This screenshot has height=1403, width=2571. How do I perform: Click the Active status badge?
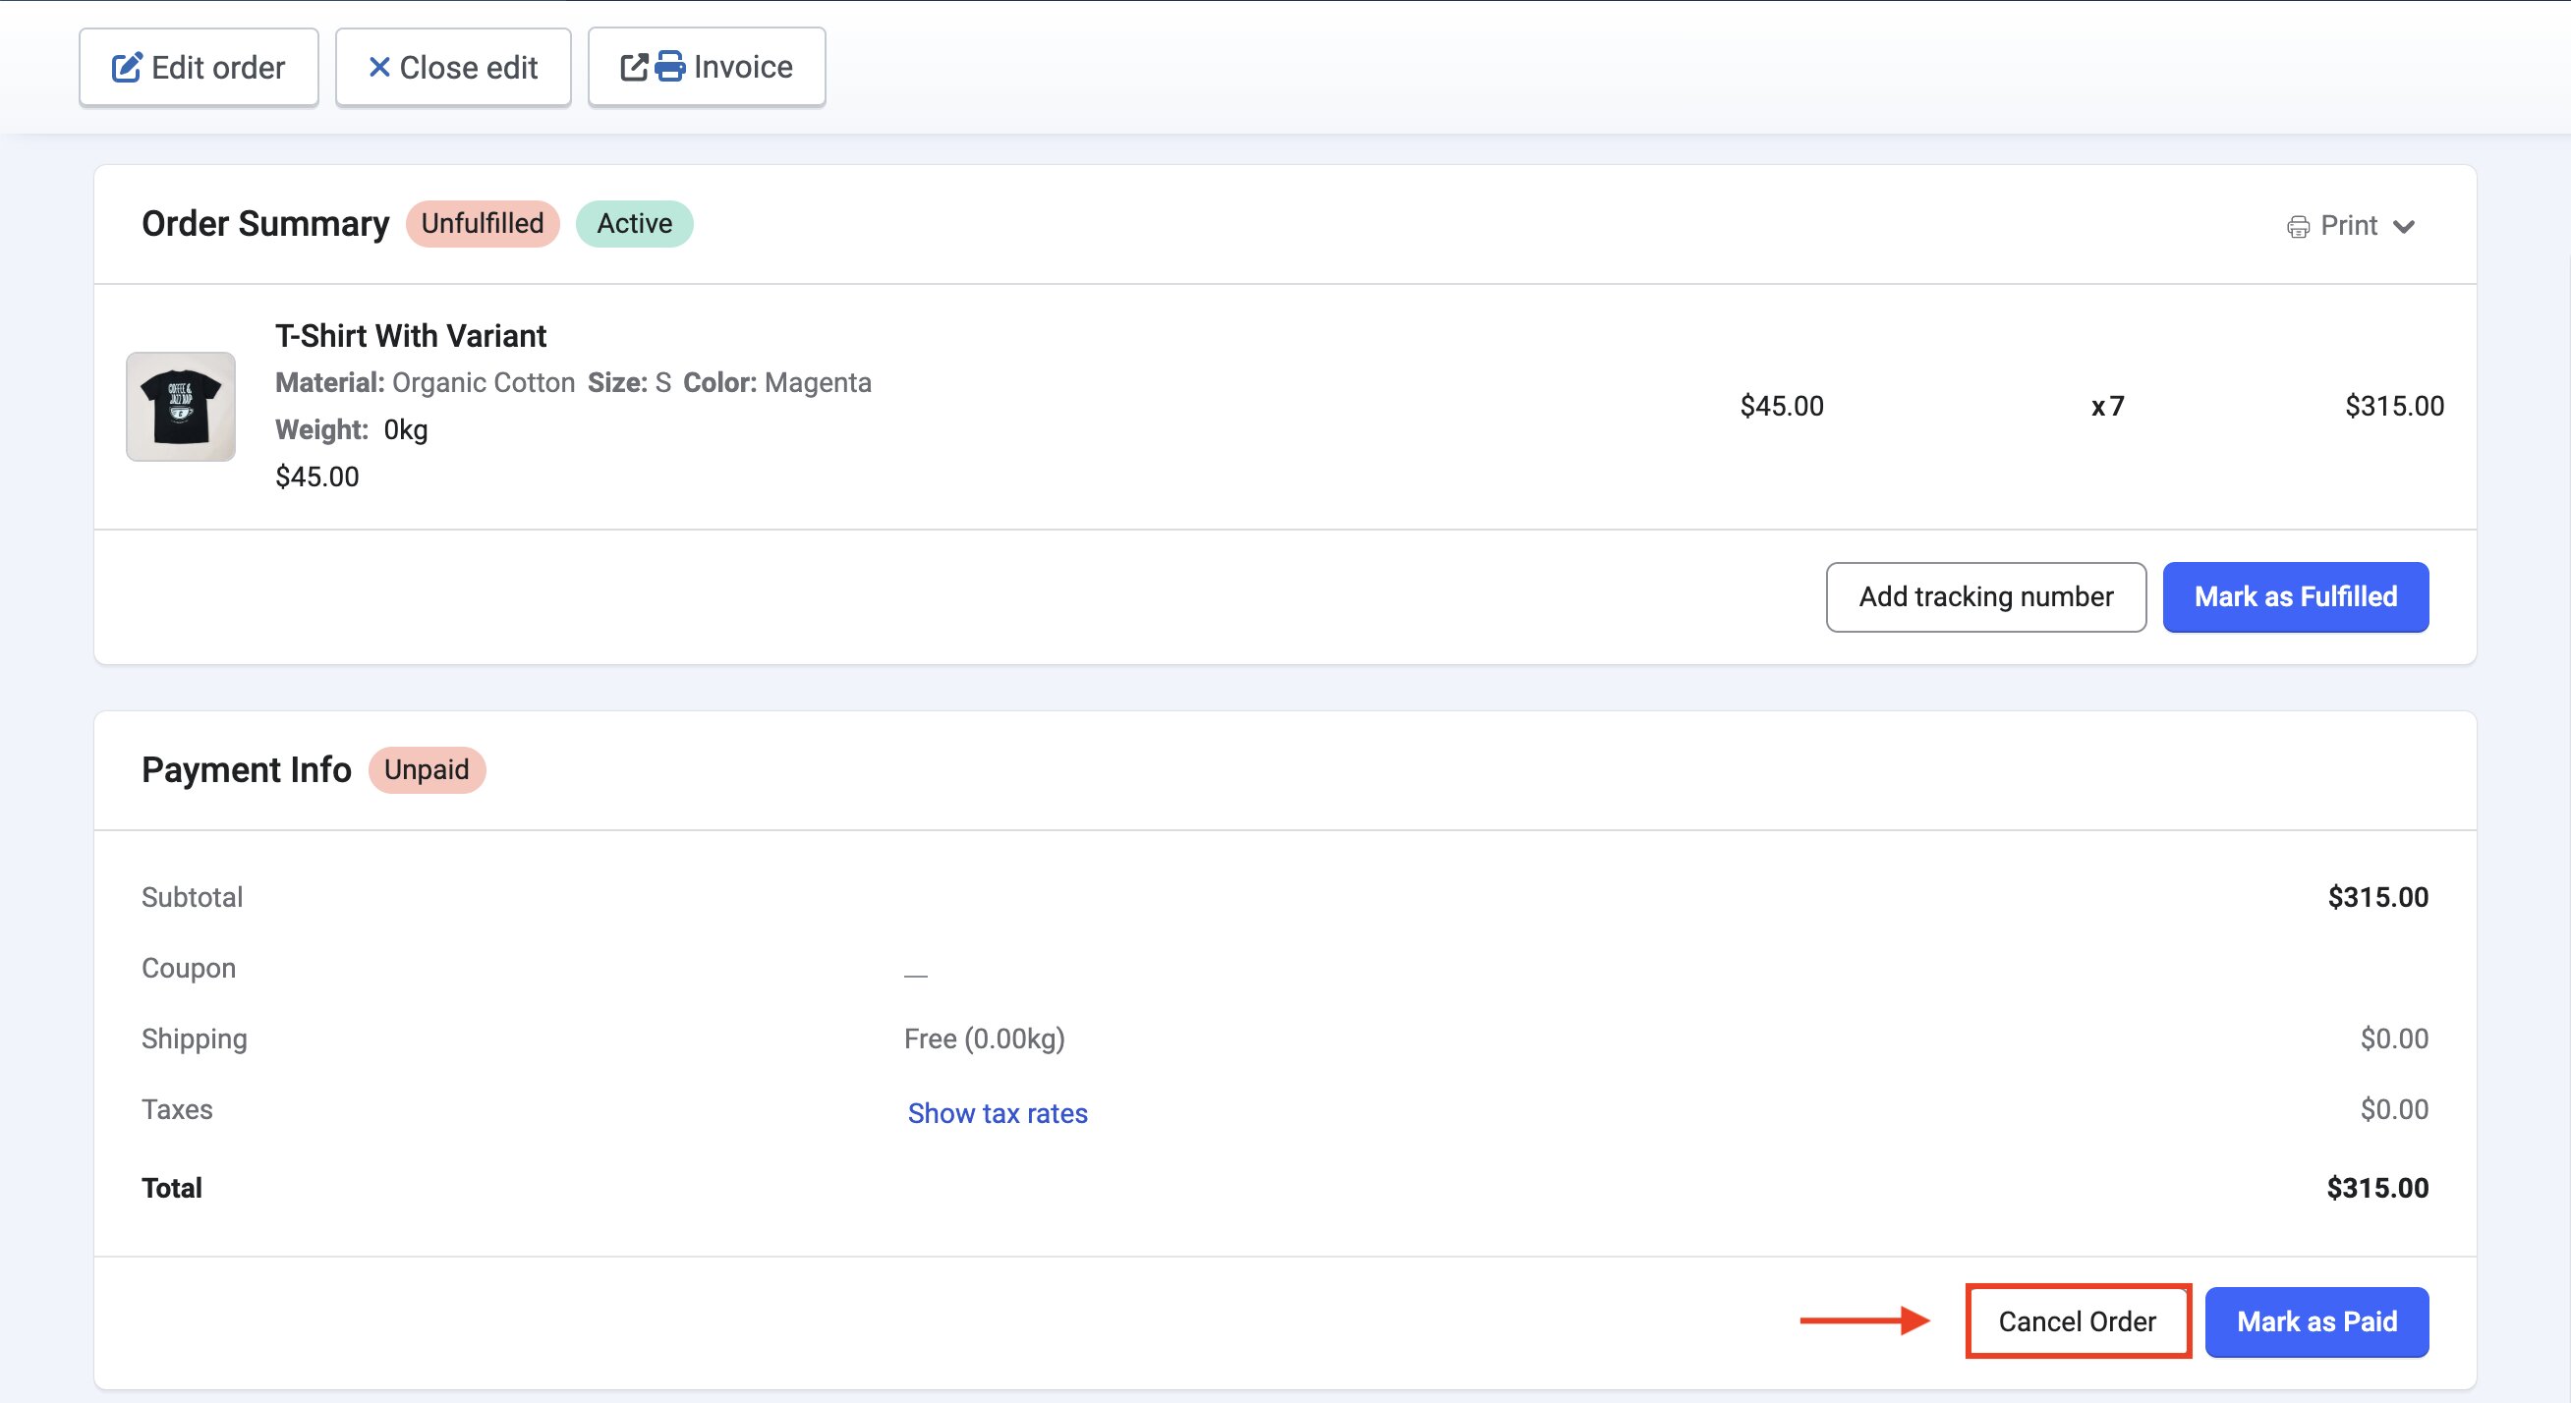pyautogui.click(x=634, y=224)
